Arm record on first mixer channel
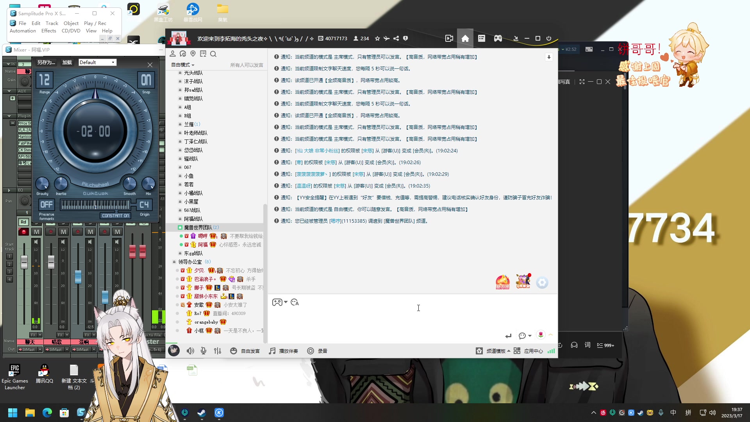Image resolution: width=750 pixels, height=422 pixels. (23, 232)
